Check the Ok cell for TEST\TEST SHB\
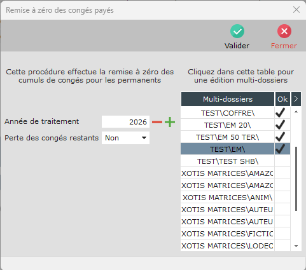This screenshot has width=306, height=270. coord(282,161)
